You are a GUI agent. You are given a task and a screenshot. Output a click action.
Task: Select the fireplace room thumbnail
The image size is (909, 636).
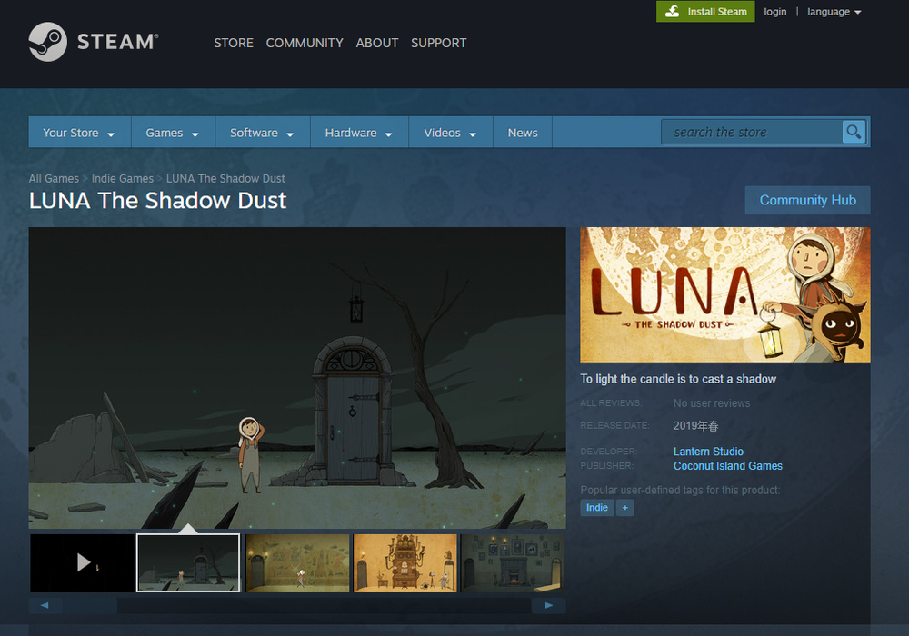point(513,563)
